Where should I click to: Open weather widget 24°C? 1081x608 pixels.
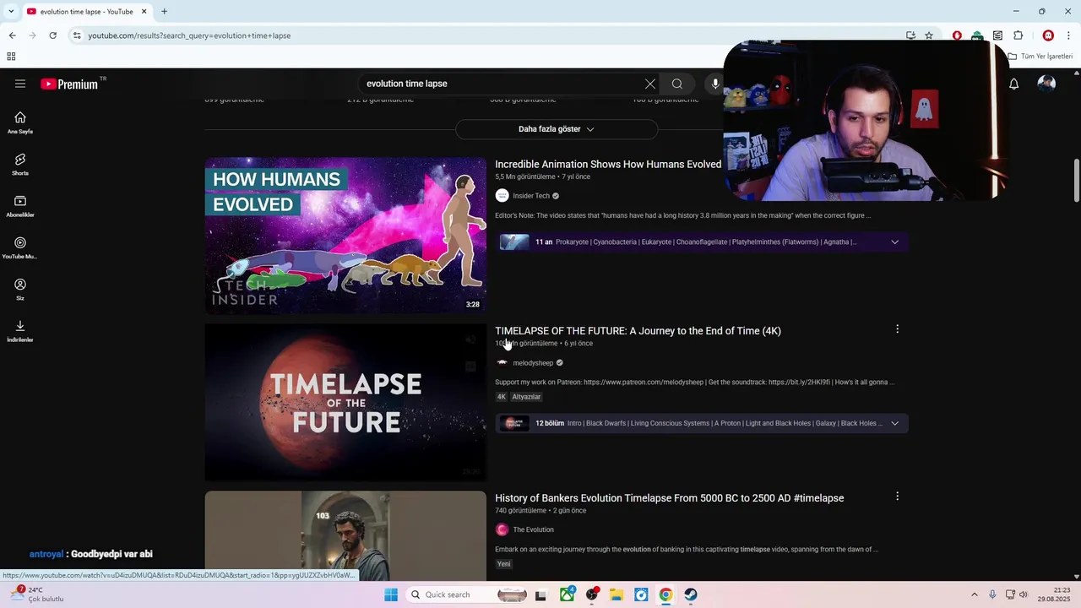(35, 594)
